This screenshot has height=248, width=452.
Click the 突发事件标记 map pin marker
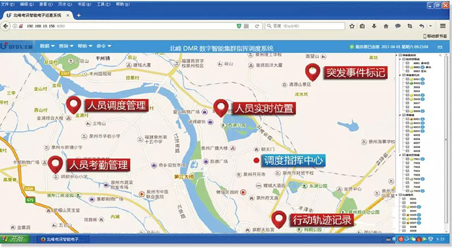[x=311, y=72]
